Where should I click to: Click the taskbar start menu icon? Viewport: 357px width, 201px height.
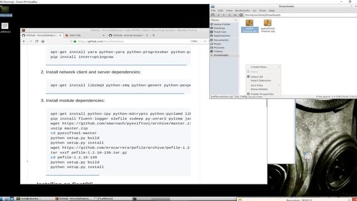2,199
